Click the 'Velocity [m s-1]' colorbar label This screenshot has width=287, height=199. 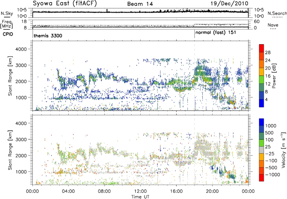[x=283, y=150]
